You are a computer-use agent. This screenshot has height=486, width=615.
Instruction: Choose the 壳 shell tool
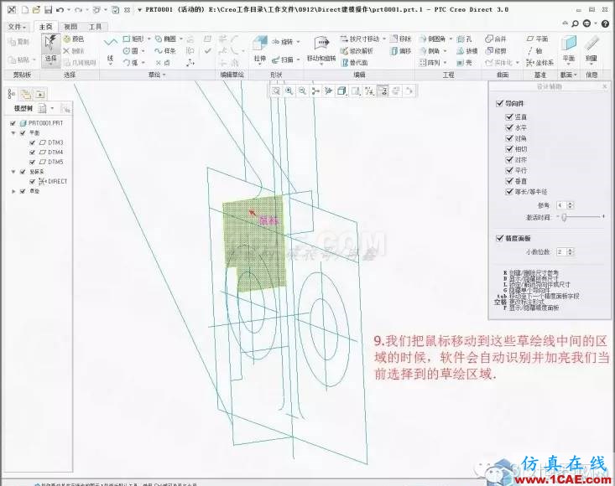point(464,63)
